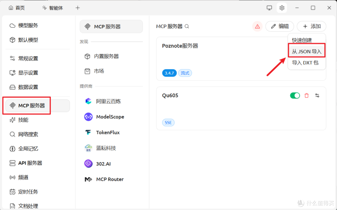Screen dimensions: 337x210
Task: Toggle the Qu605 server switch
Action: click(295, 95)
